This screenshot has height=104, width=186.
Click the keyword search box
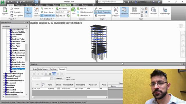(110, 2)
